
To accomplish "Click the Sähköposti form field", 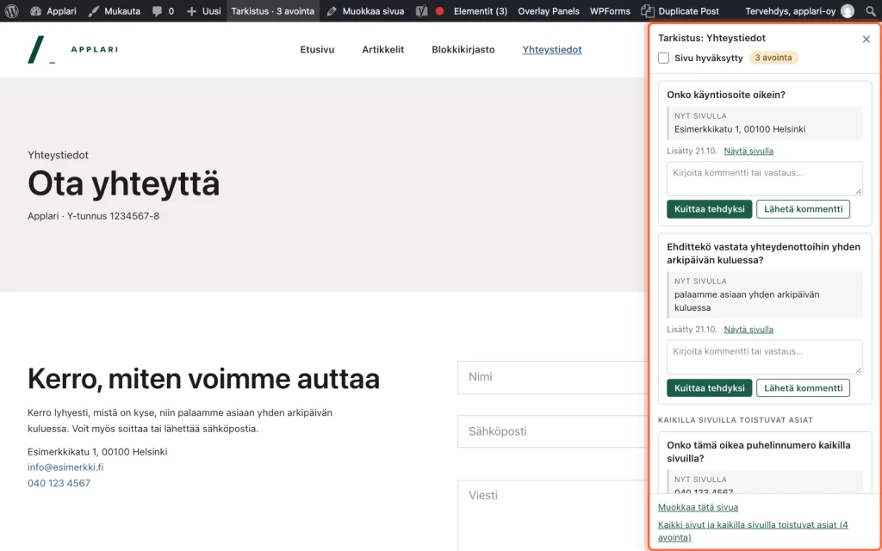I will click(x=553, y=431).
